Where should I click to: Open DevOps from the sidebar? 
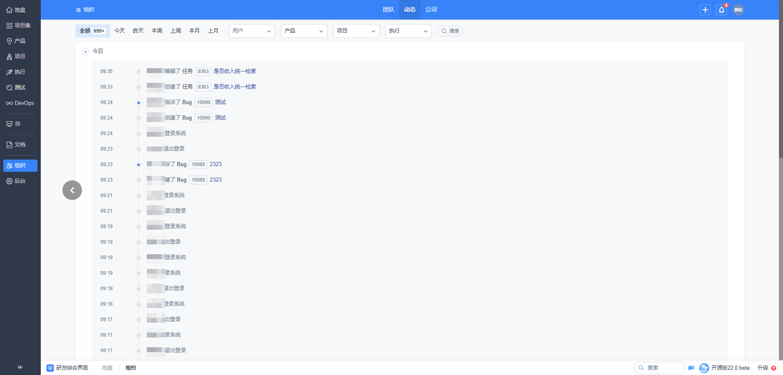[9, 103]
